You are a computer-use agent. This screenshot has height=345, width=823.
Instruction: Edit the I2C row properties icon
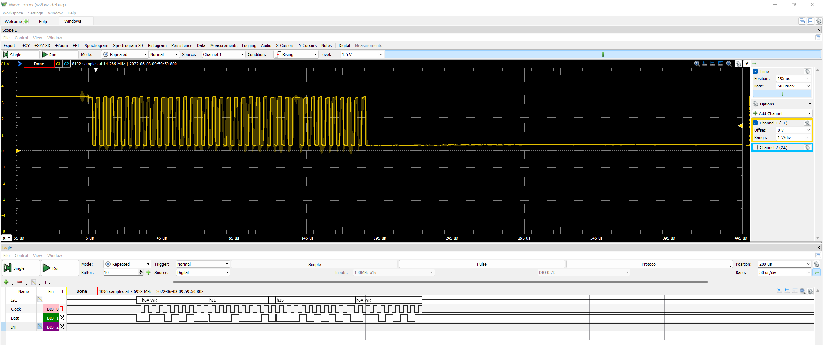40,299
